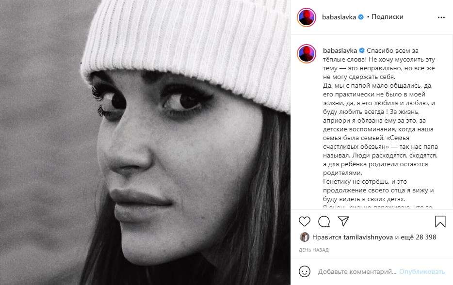Click the Опубликовать button
Image resolution: width=453 pixels, height=285 pixels.
tap(422, 272)
